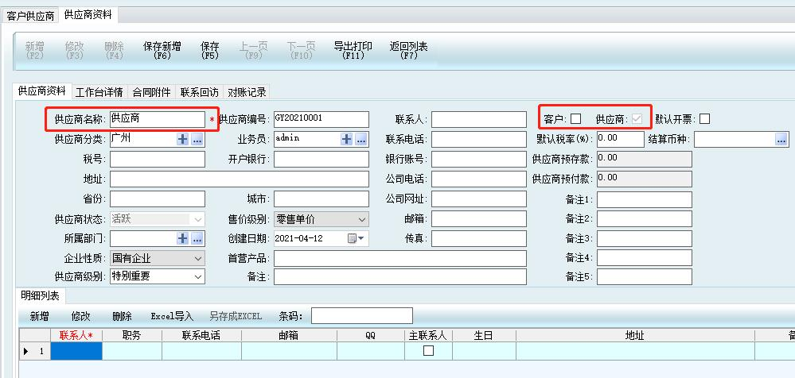Click plus icon beside 所属部门 field
Image resolution: width=795 pixels, height=378 pixels.
[x=183, y=238]
